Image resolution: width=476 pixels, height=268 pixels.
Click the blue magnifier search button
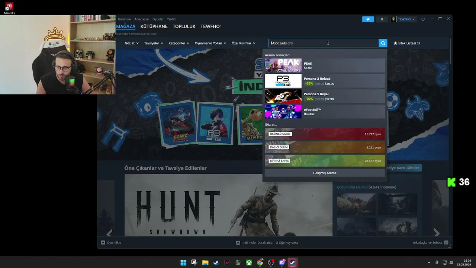pyautogui.click(x=383, y=43)
